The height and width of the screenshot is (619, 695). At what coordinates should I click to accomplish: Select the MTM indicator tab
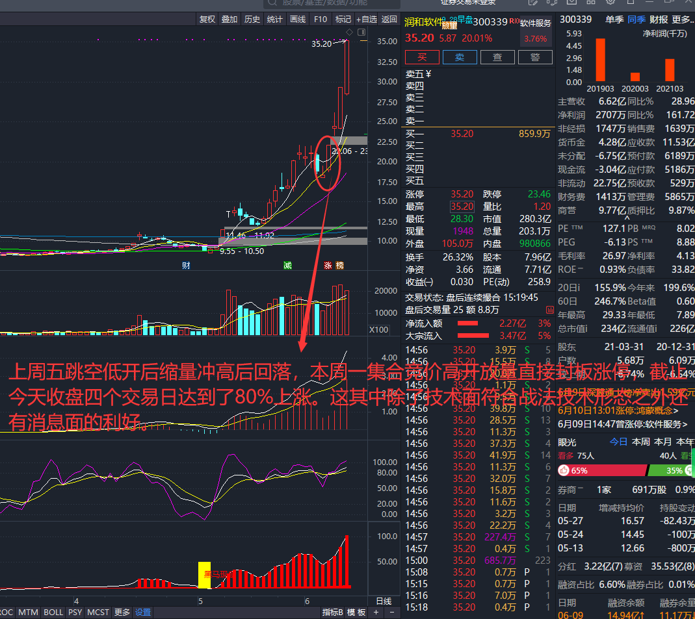(x=28, y=613)
